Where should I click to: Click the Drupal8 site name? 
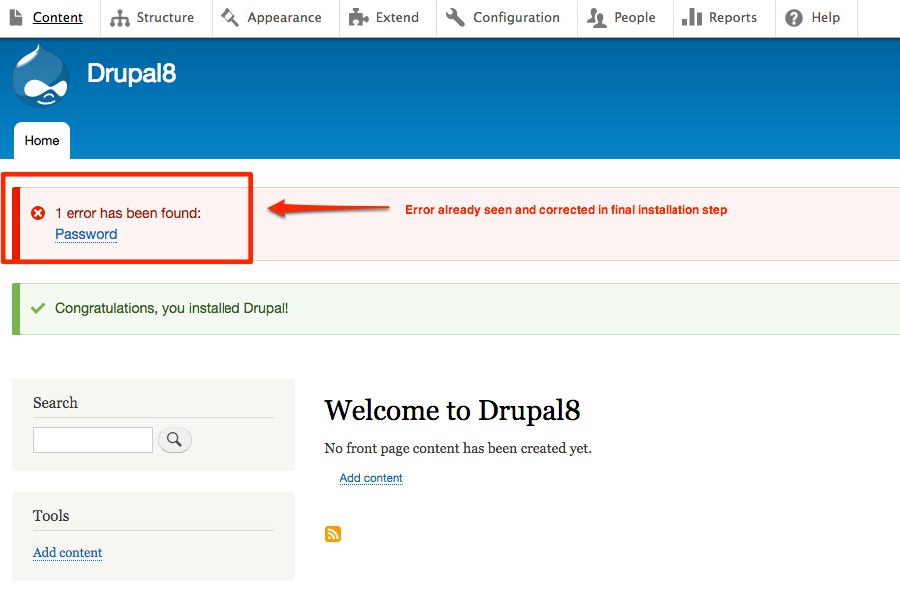pyautogui.click(x=132, y=74)
